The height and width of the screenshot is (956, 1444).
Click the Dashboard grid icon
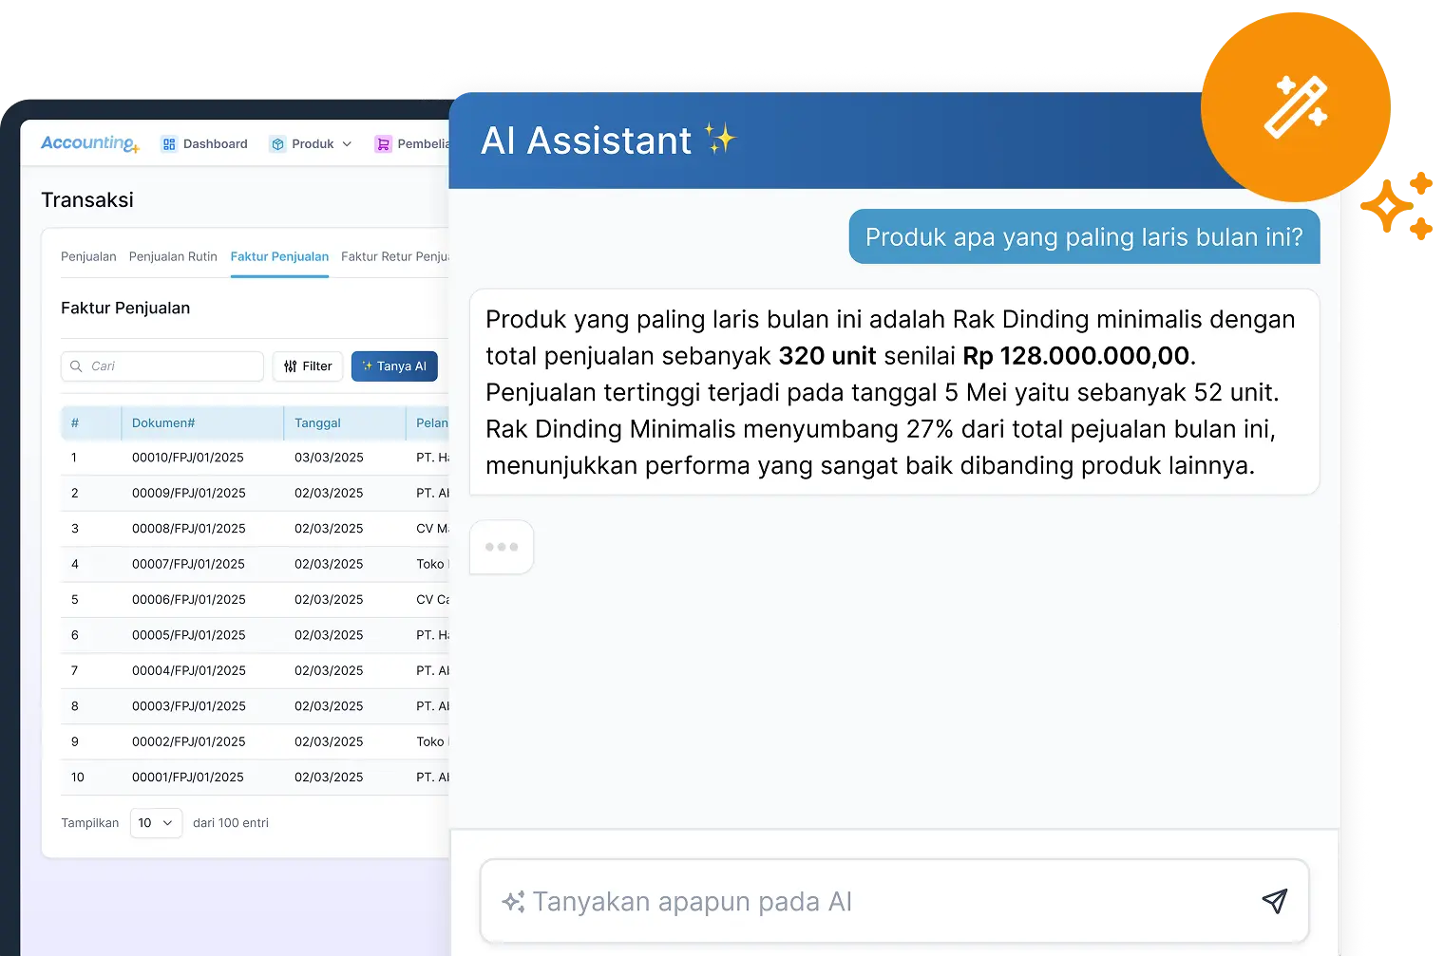169,144
